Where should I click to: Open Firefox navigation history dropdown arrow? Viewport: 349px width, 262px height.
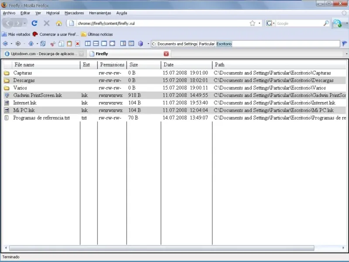[25, 23]
